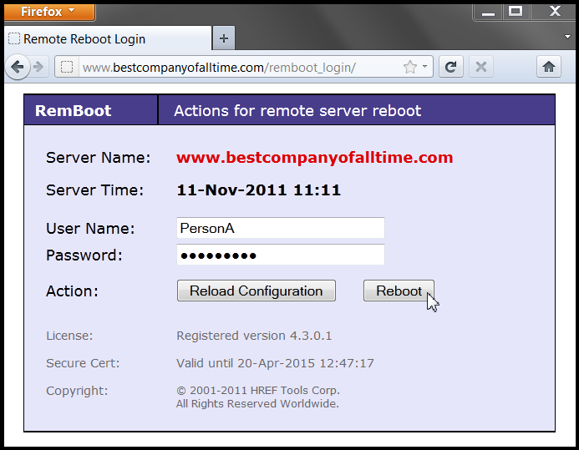The height and width of the screenshot is (450, 579).
Task: Close the Firefox window
Action: [x=553, y=12]
